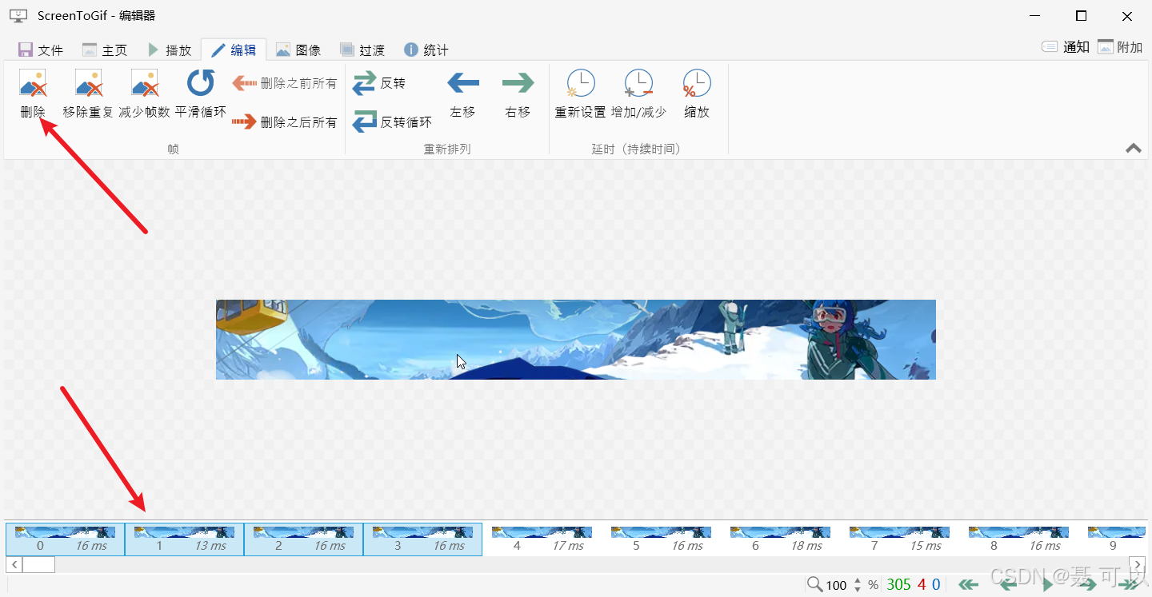
Task: Click the 右移 move right arrow
Action: (518, 82)
